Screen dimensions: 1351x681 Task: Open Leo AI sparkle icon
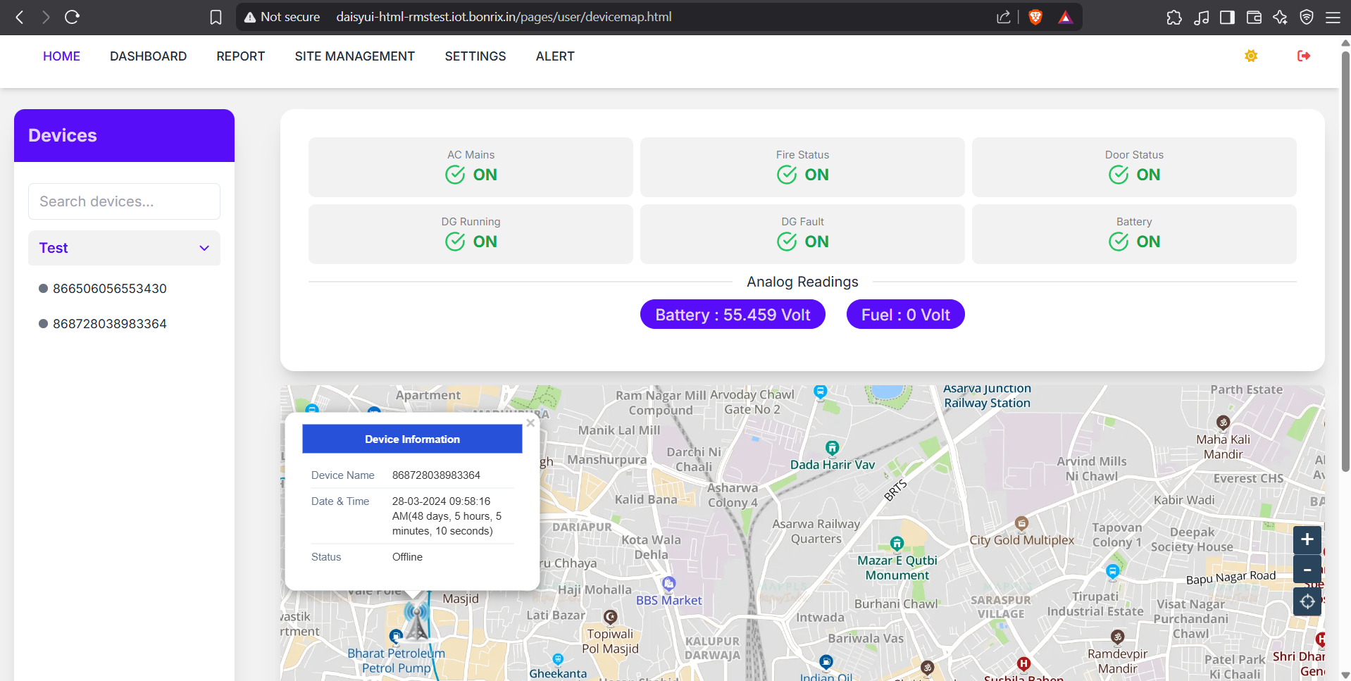point(1280,17)
